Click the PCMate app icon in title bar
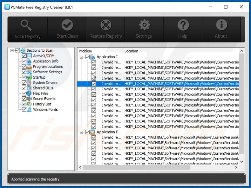Viewport: 251px width, 188px height. (x=7, y=7)
